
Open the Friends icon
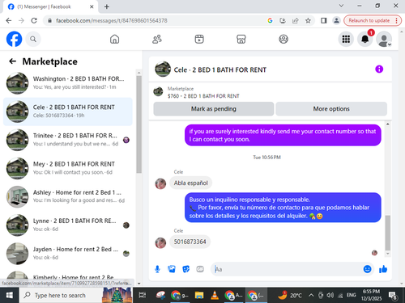(157, 40)
